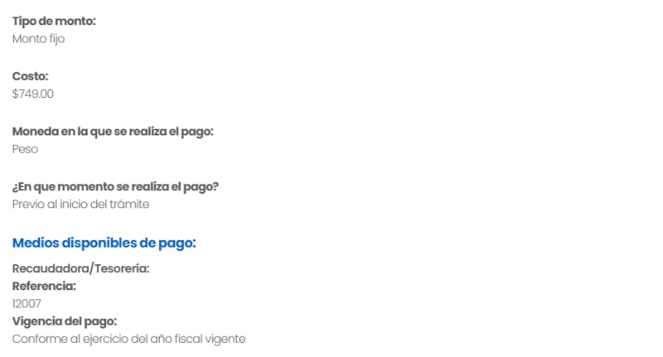This screenshot has height=357, width=663.
Task: Click 'Moneda en la que se realiza el pago:' label
Action: point(113,132)
